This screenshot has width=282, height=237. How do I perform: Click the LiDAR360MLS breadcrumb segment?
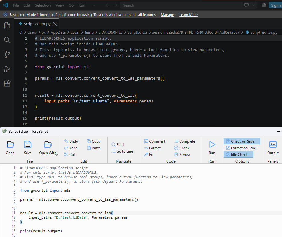pos(111,32)
